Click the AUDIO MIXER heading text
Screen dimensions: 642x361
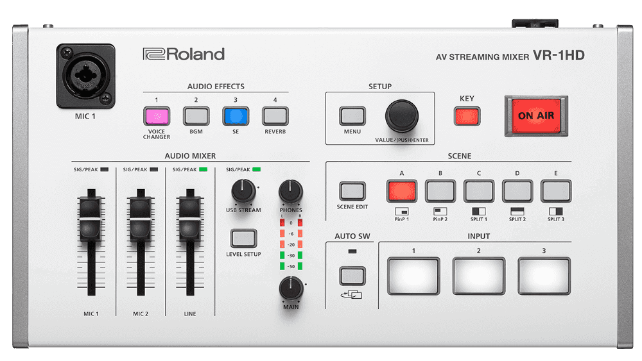(190, 156)
